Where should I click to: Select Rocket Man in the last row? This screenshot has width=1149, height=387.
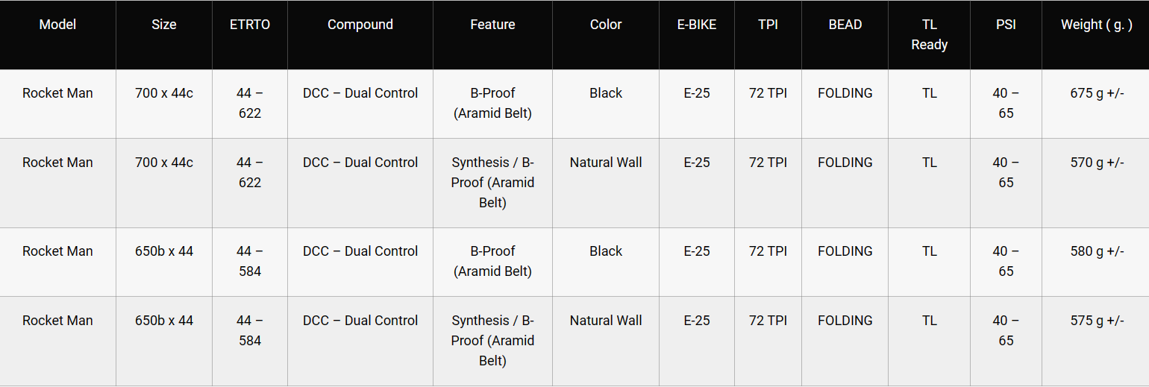pos(57,321)
